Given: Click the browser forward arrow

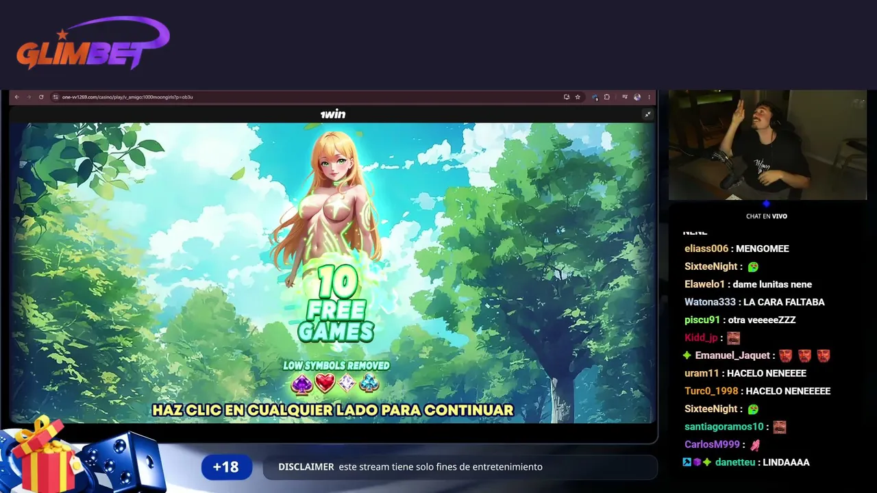Looking at the screenshot, I should click(29, 97).
